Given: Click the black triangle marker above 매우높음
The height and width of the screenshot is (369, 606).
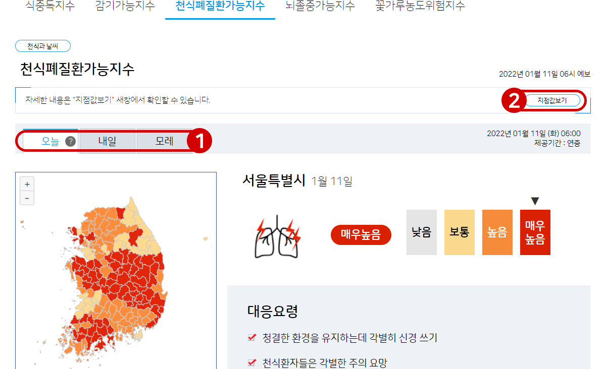Looking at the screenshot, I should click(535, 201).
